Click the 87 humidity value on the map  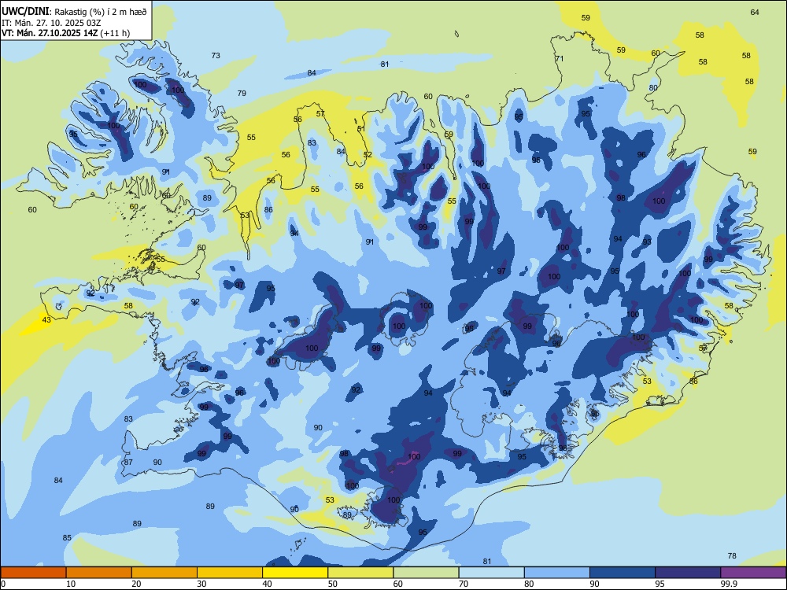point(128,462)
